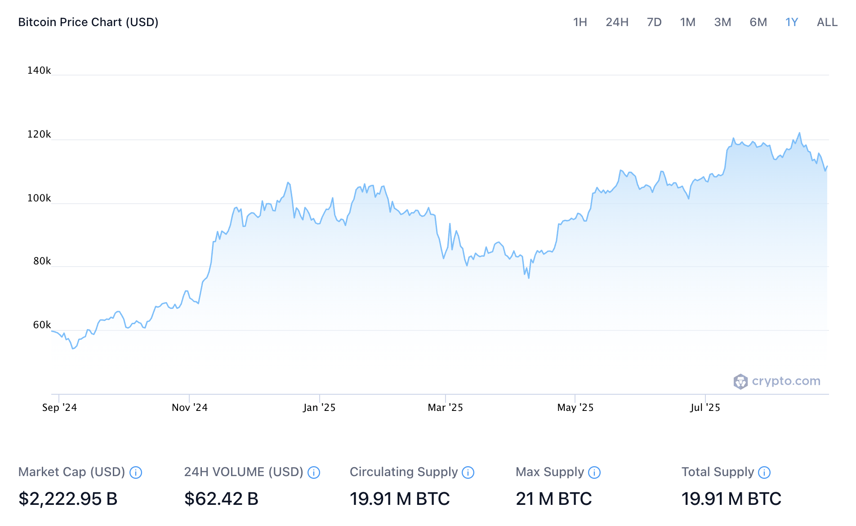The image size is (856, 526).
Task: Select the 1Y timeframe tab
Action: 792,22
